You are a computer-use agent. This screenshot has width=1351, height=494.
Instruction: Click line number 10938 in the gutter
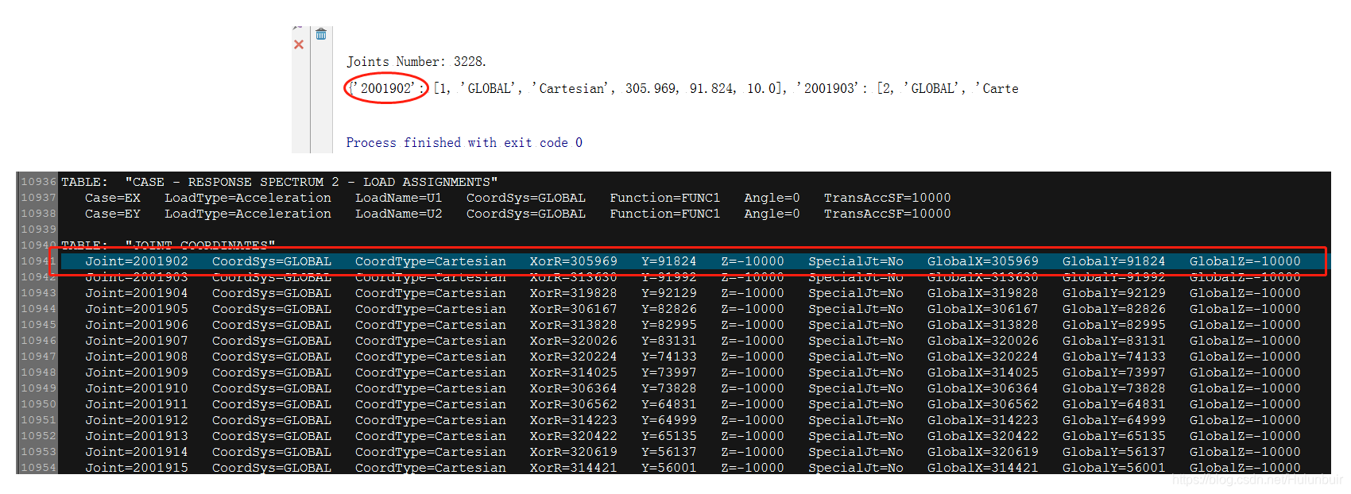click(x=38, y=214)
